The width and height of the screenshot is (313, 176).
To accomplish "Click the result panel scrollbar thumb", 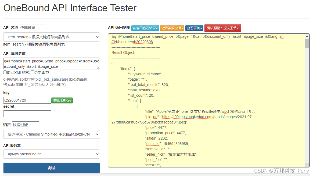I will point(307,44).
